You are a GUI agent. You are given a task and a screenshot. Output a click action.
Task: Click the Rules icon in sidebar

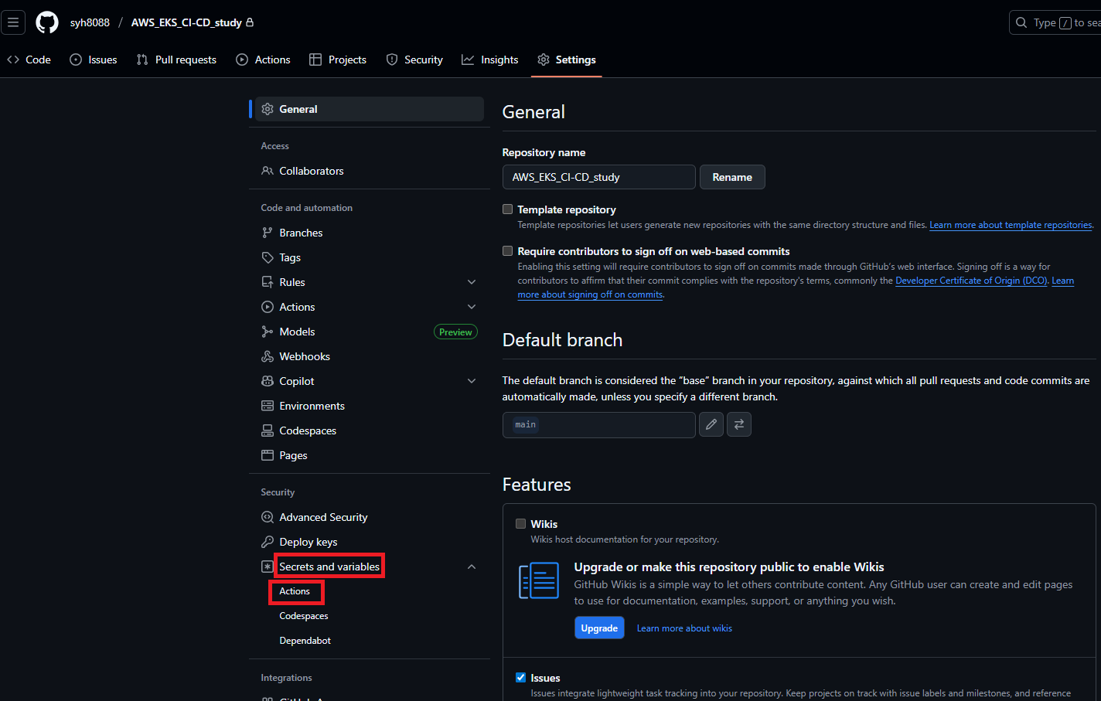pyautogui.click(x=268, y=282)
